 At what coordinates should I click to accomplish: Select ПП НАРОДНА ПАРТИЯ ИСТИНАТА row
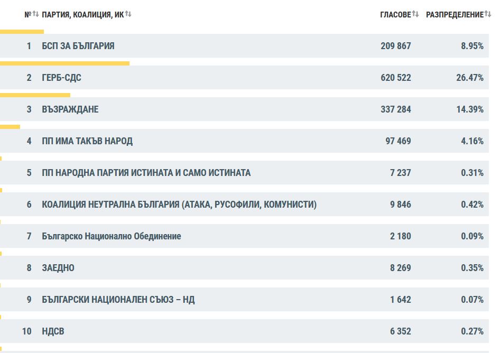click(146, 173)
